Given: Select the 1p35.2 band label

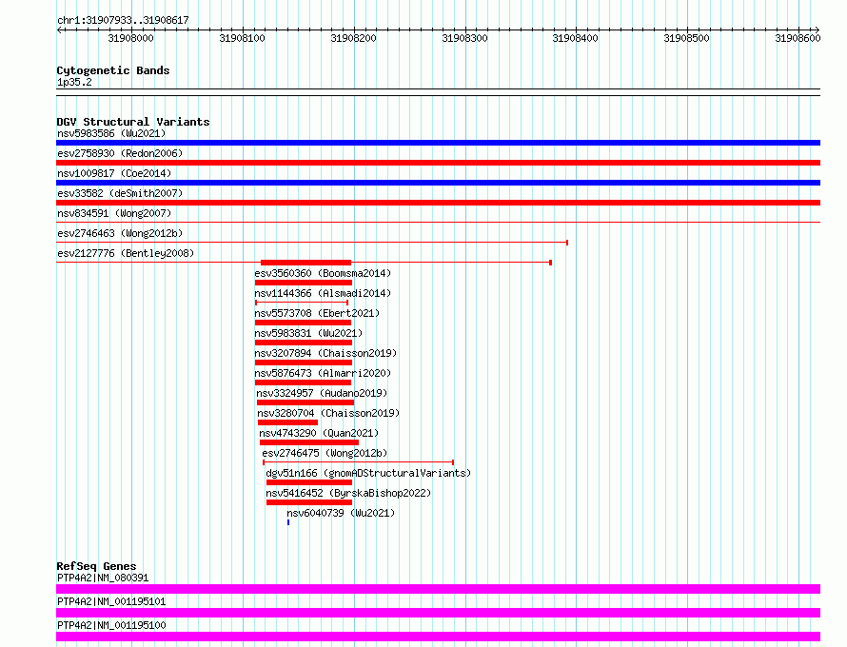Looking at the screenshot, I should pyautogui.click(x=74, y=82).
